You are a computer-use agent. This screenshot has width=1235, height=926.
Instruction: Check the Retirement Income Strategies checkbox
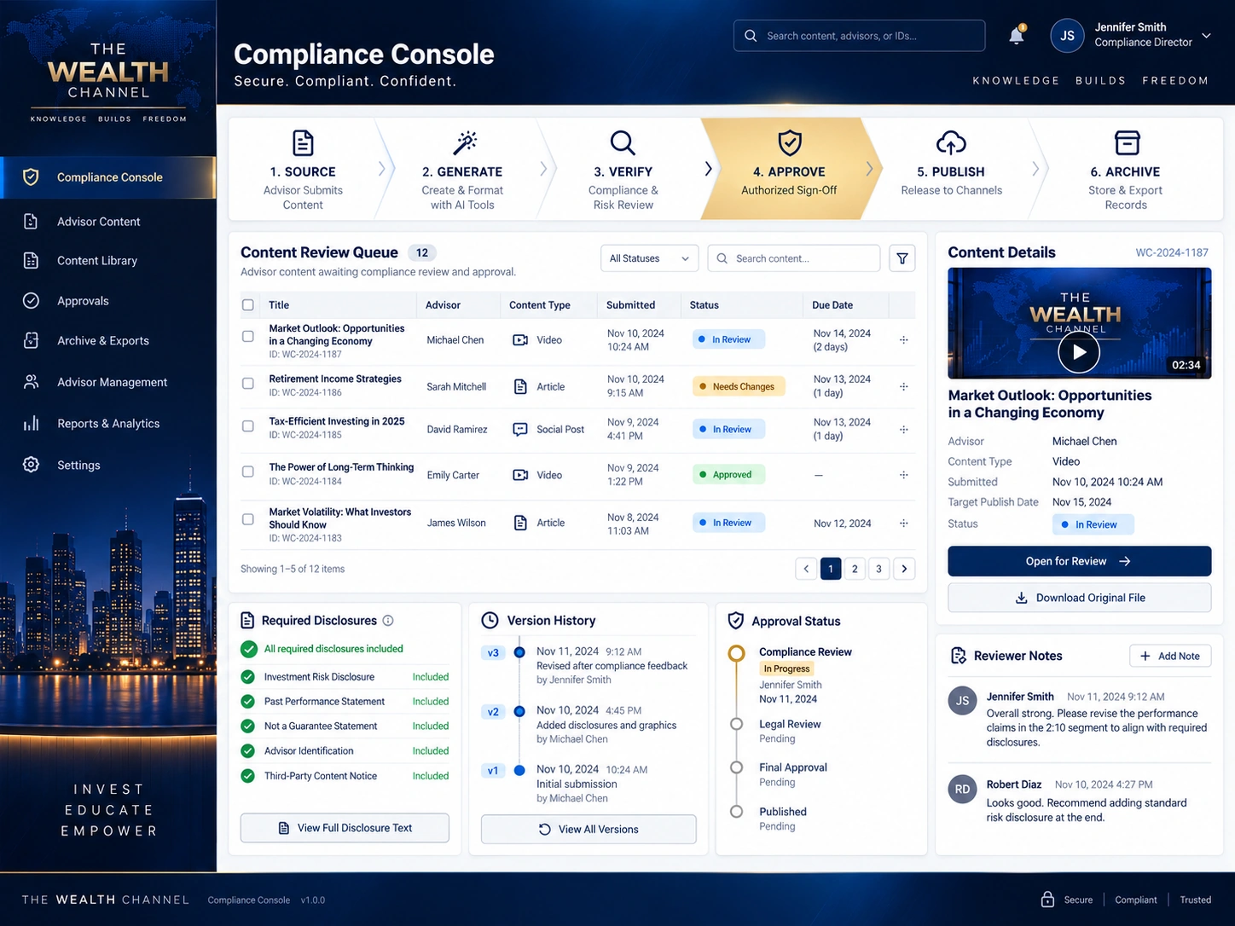point(248,384)
